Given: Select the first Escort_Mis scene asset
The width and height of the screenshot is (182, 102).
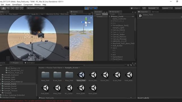Looking at the screenshot, I should click(x=93, y=75).
